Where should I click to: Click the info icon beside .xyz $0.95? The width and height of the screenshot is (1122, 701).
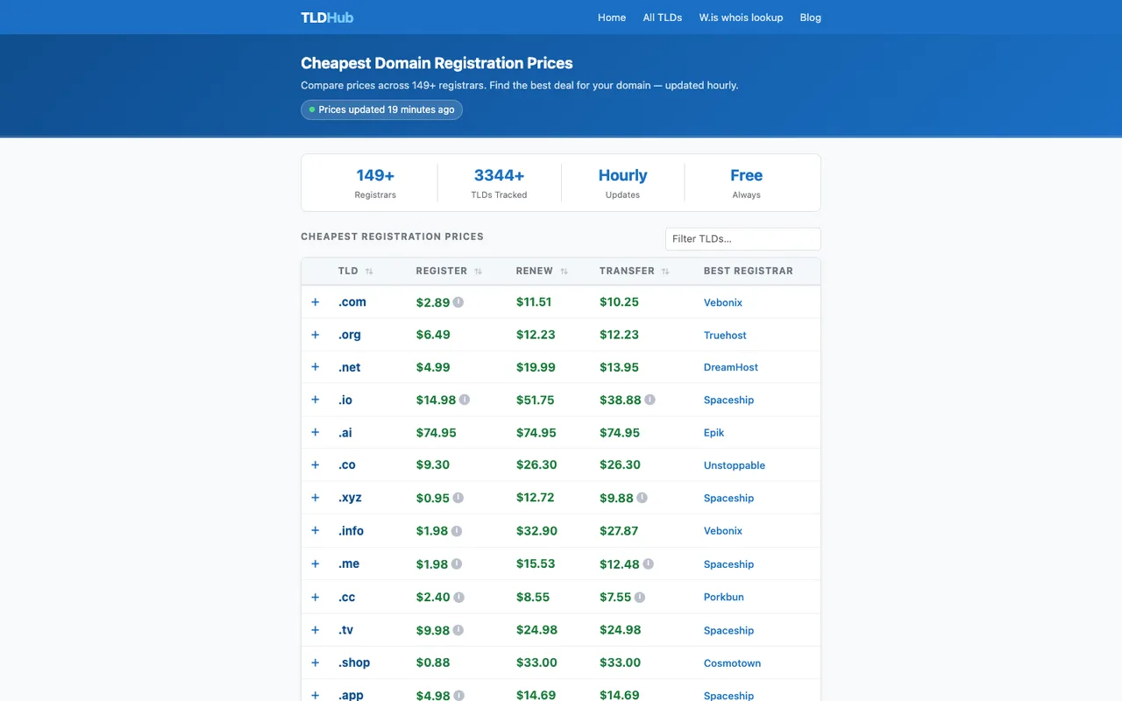click(458, 498)
